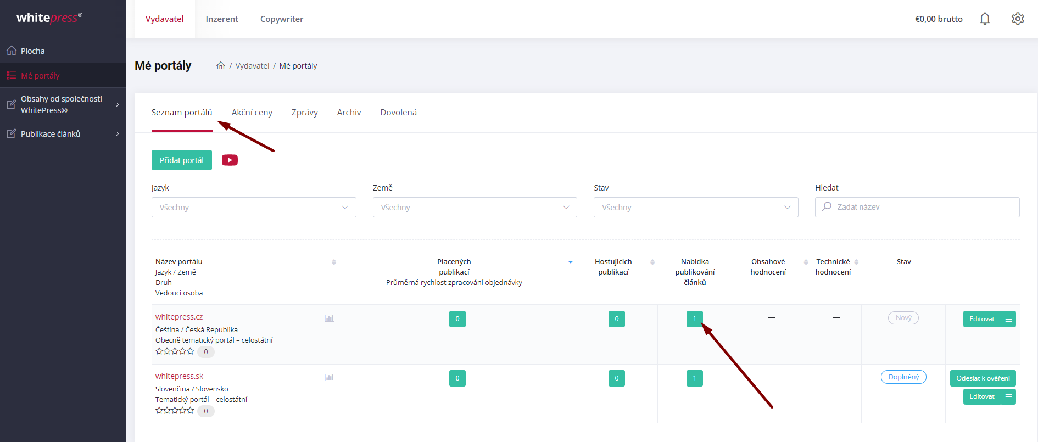
Task: Select Dovolená tab
Action: coord(399,113)
